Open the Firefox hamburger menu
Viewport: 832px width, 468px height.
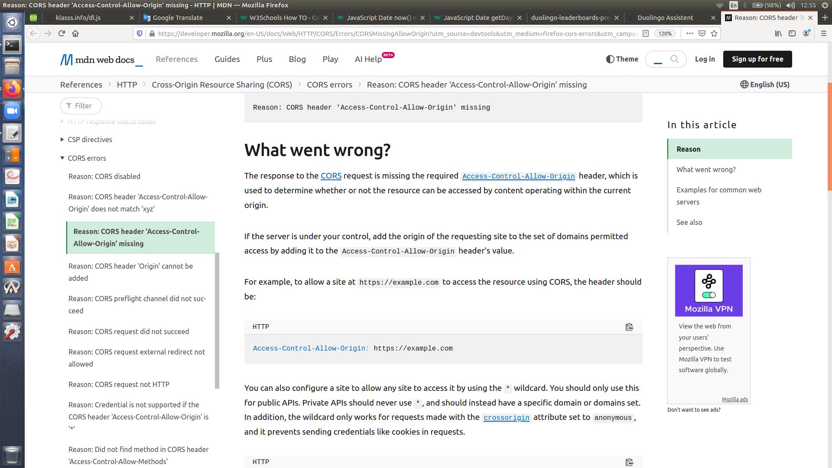(x=824, y=33)
